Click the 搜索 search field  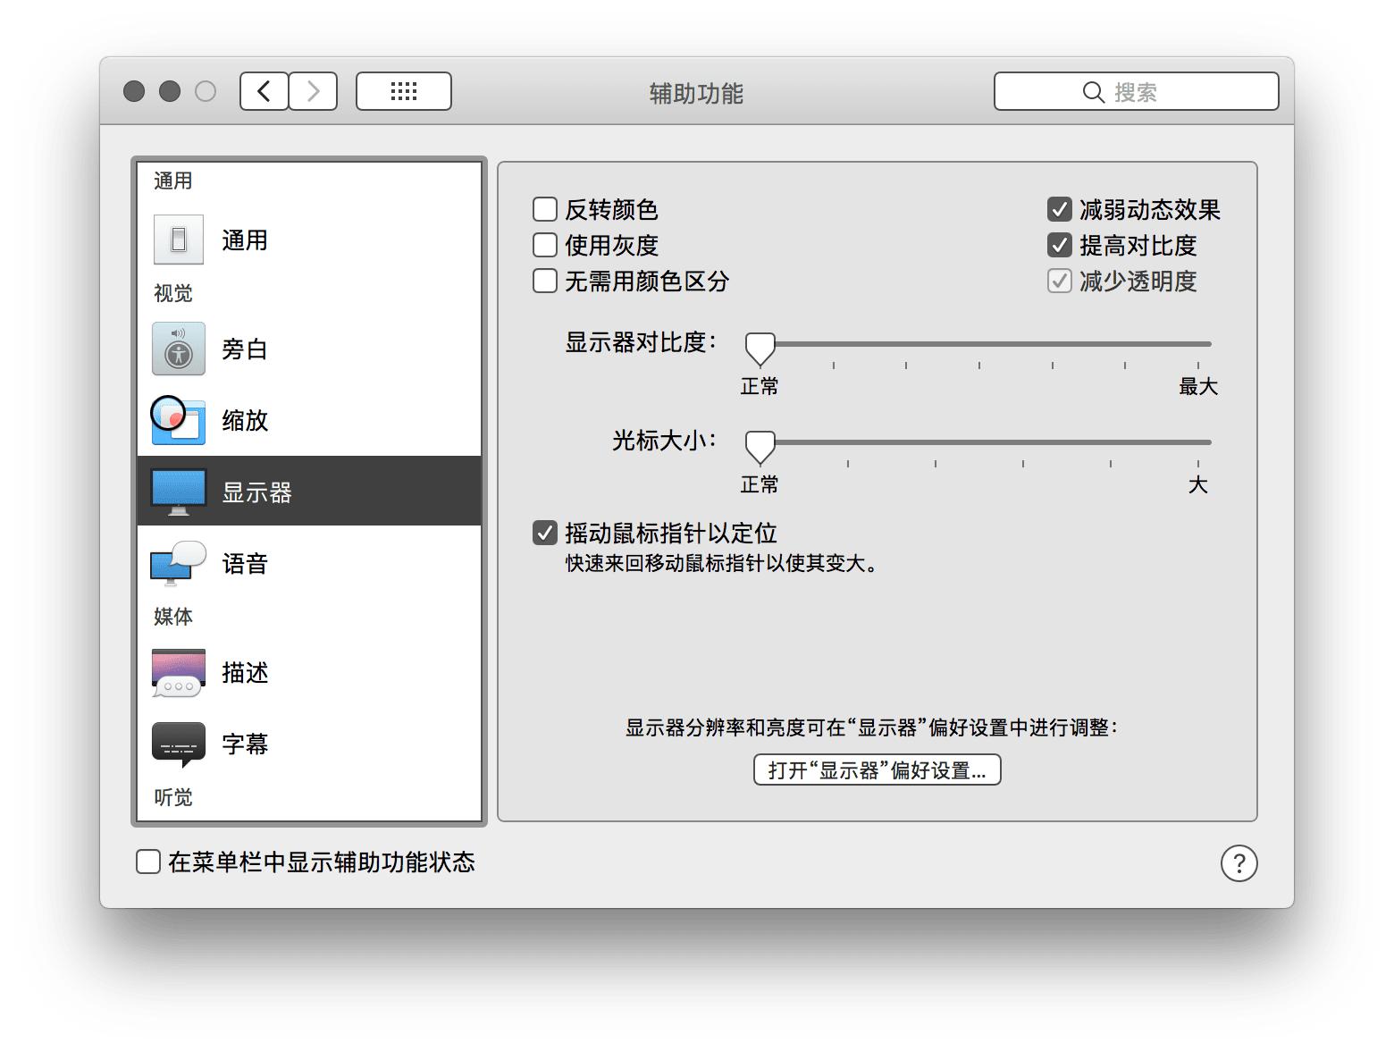(1137, 91)
